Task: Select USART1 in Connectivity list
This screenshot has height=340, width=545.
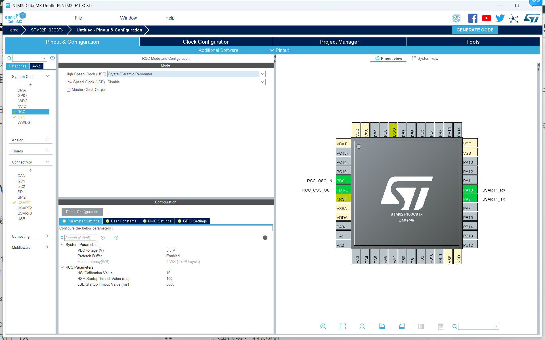Action: click(x=25, y=203)
